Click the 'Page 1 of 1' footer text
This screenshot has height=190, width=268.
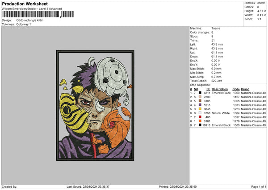coord(259,186)
